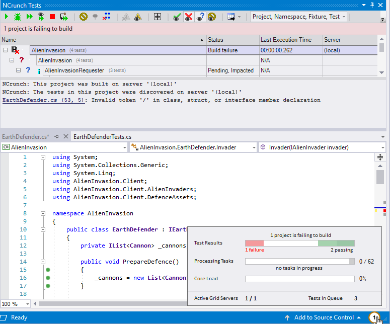Open toolbar overflow options at right end
Image resolution: width=390 pixels, height=324 pixels.
point(383,20)
